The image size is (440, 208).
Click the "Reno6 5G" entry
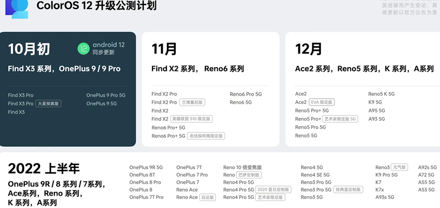click(241, 102)
